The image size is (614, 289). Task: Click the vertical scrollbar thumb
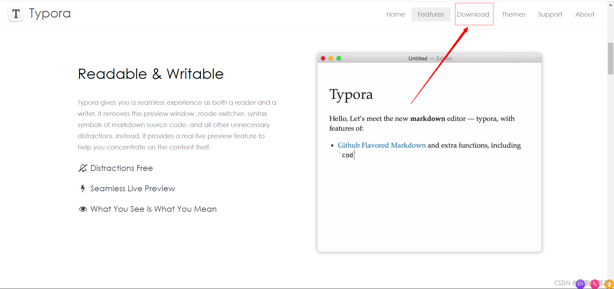pos(610,58)
